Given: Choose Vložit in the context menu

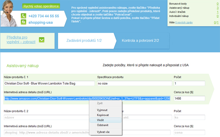Looking at the screenshot, I should (105, 120).
